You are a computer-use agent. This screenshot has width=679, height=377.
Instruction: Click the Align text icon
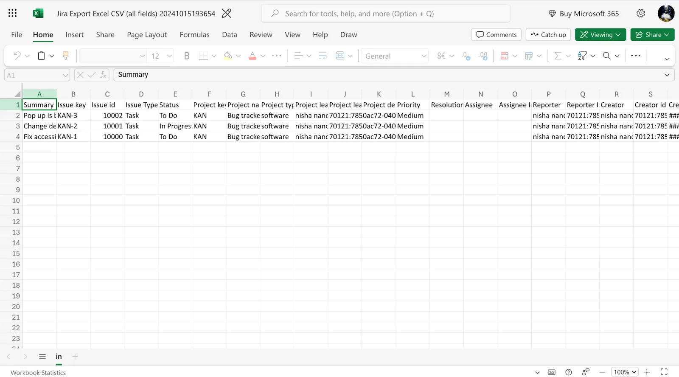point(298,56)
